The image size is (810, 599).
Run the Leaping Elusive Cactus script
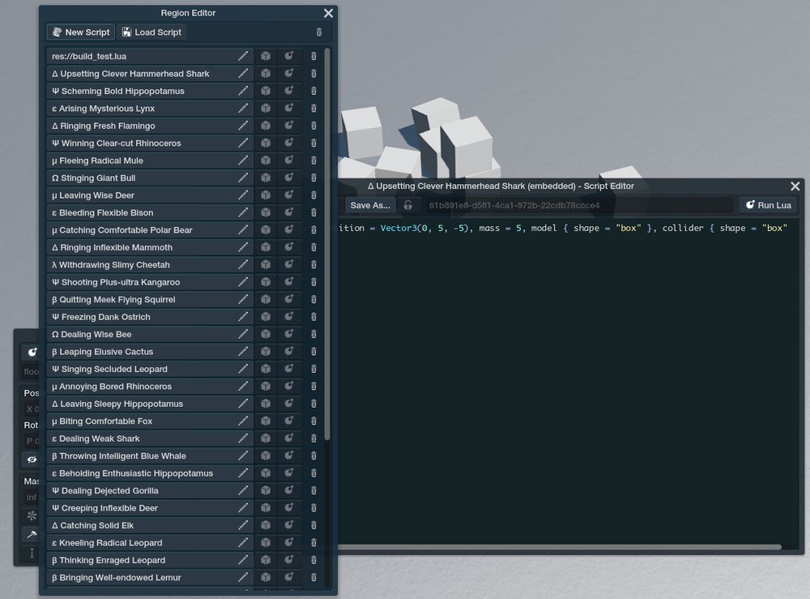click(x=289, y=352)
